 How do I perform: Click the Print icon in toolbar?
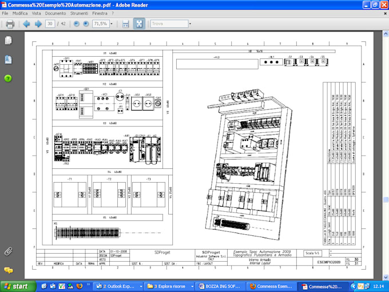(x=10, y=24)
